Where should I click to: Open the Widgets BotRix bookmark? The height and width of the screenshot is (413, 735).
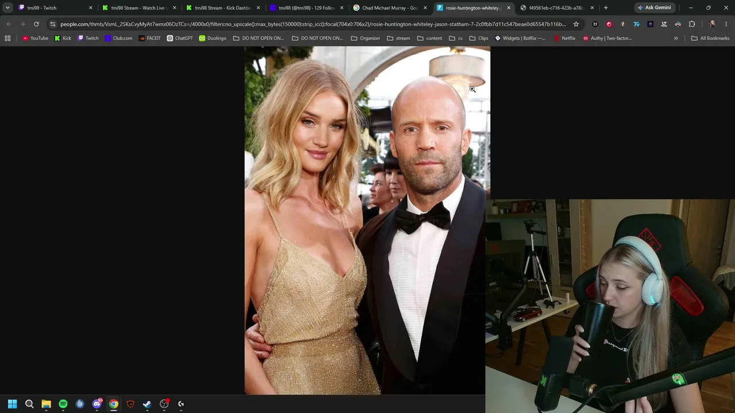(x=520, y=38)
